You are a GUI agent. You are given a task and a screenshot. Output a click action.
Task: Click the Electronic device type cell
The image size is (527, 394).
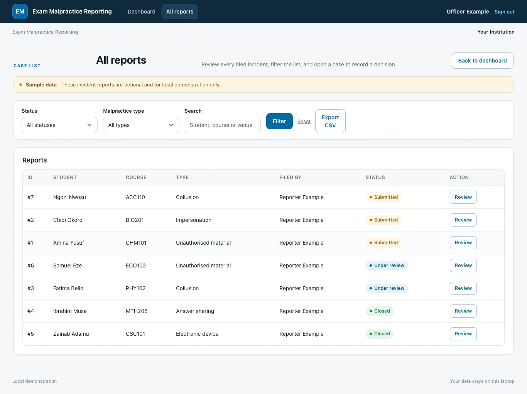(x=197, y=334)
